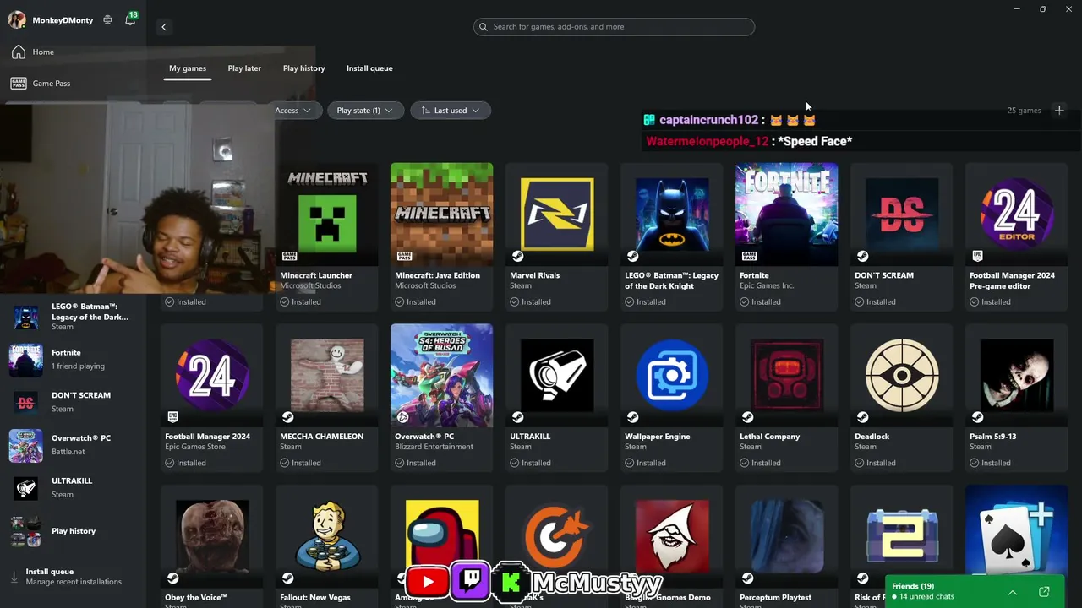Select Overwatch PC in the sidebar recent list
Screen dimensions: 1082x608
point(73,445)
